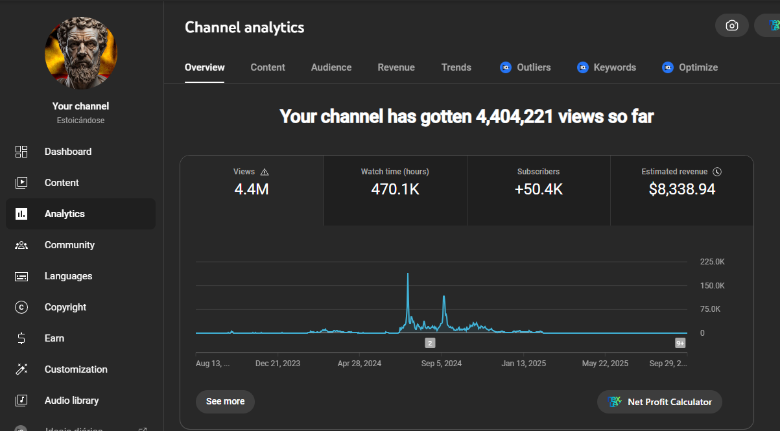Screen dimensions: 780x431
Task: Click the 225.0K y-axis label
Action: tap(713, 262)
